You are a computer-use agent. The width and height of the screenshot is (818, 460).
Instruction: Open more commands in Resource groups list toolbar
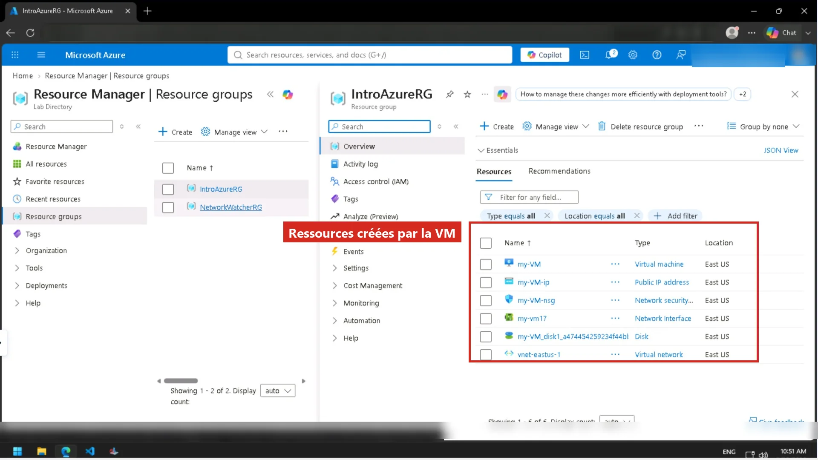tap(283, 132)
